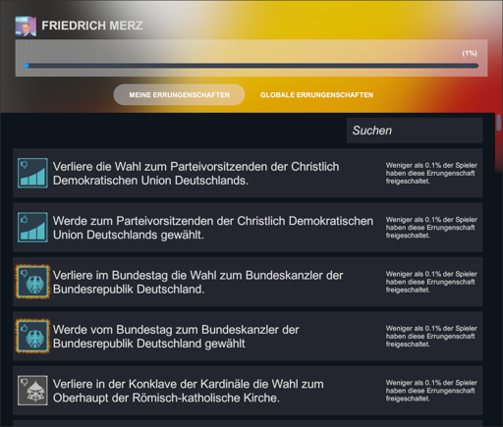Image resolution: width=503 pixels, height=427 pixels.
Task: Click the Friedrich Merz profile name
Action: [x=92, y=26]
